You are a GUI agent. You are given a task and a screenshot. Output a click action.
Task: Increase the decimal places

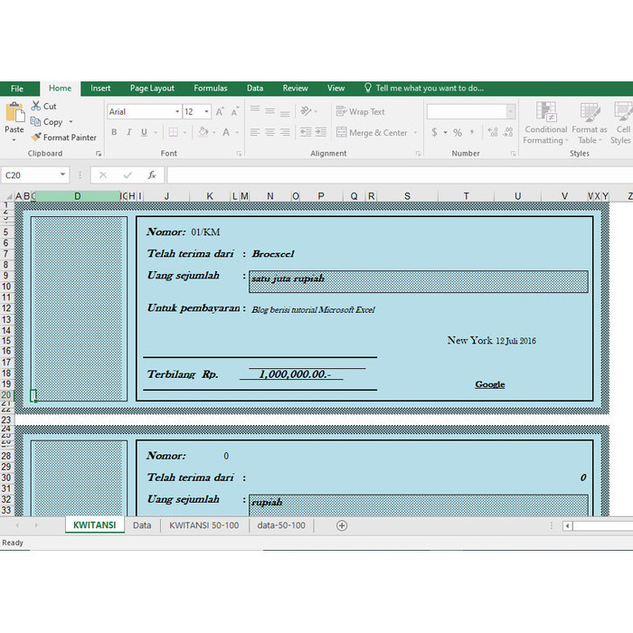(x=493, y=132)
